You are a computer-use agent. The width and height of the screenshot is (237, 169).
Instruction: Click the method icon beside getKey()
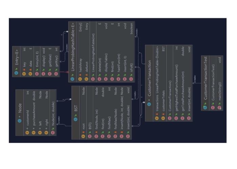click(x=56, y=74)
